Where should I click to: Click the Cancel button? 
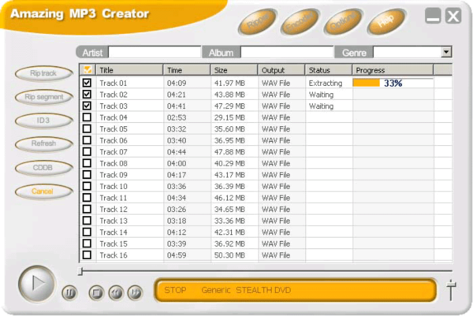[x=43, y=191]
